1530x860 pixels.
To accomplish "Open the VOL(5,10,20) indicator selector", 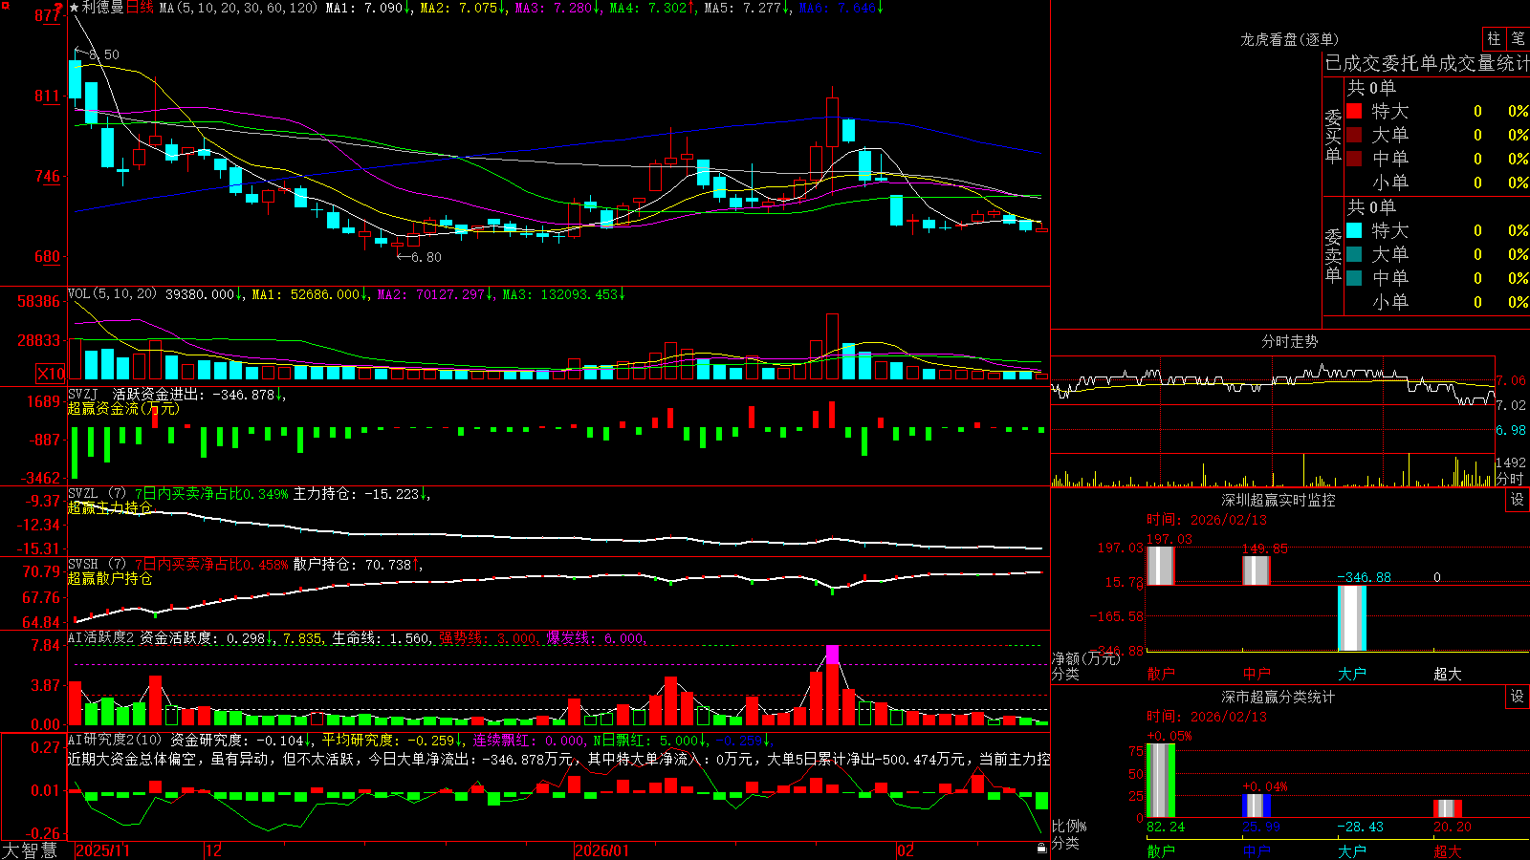I will click(x=112, y=294).
